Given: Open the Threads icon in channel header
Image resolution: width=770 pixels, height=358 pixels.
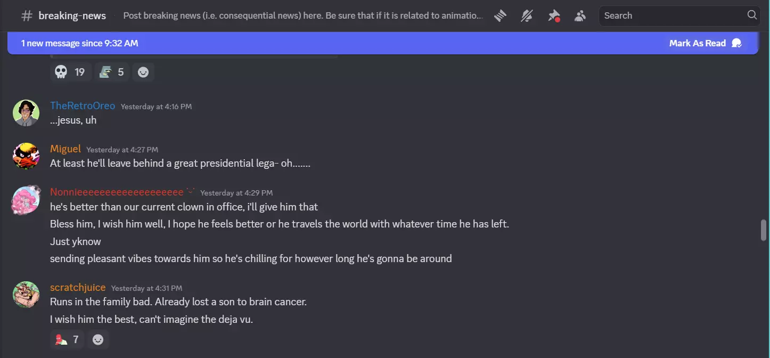Looking at the screenshot, I should pyautogui.click(x=499, y=16).
